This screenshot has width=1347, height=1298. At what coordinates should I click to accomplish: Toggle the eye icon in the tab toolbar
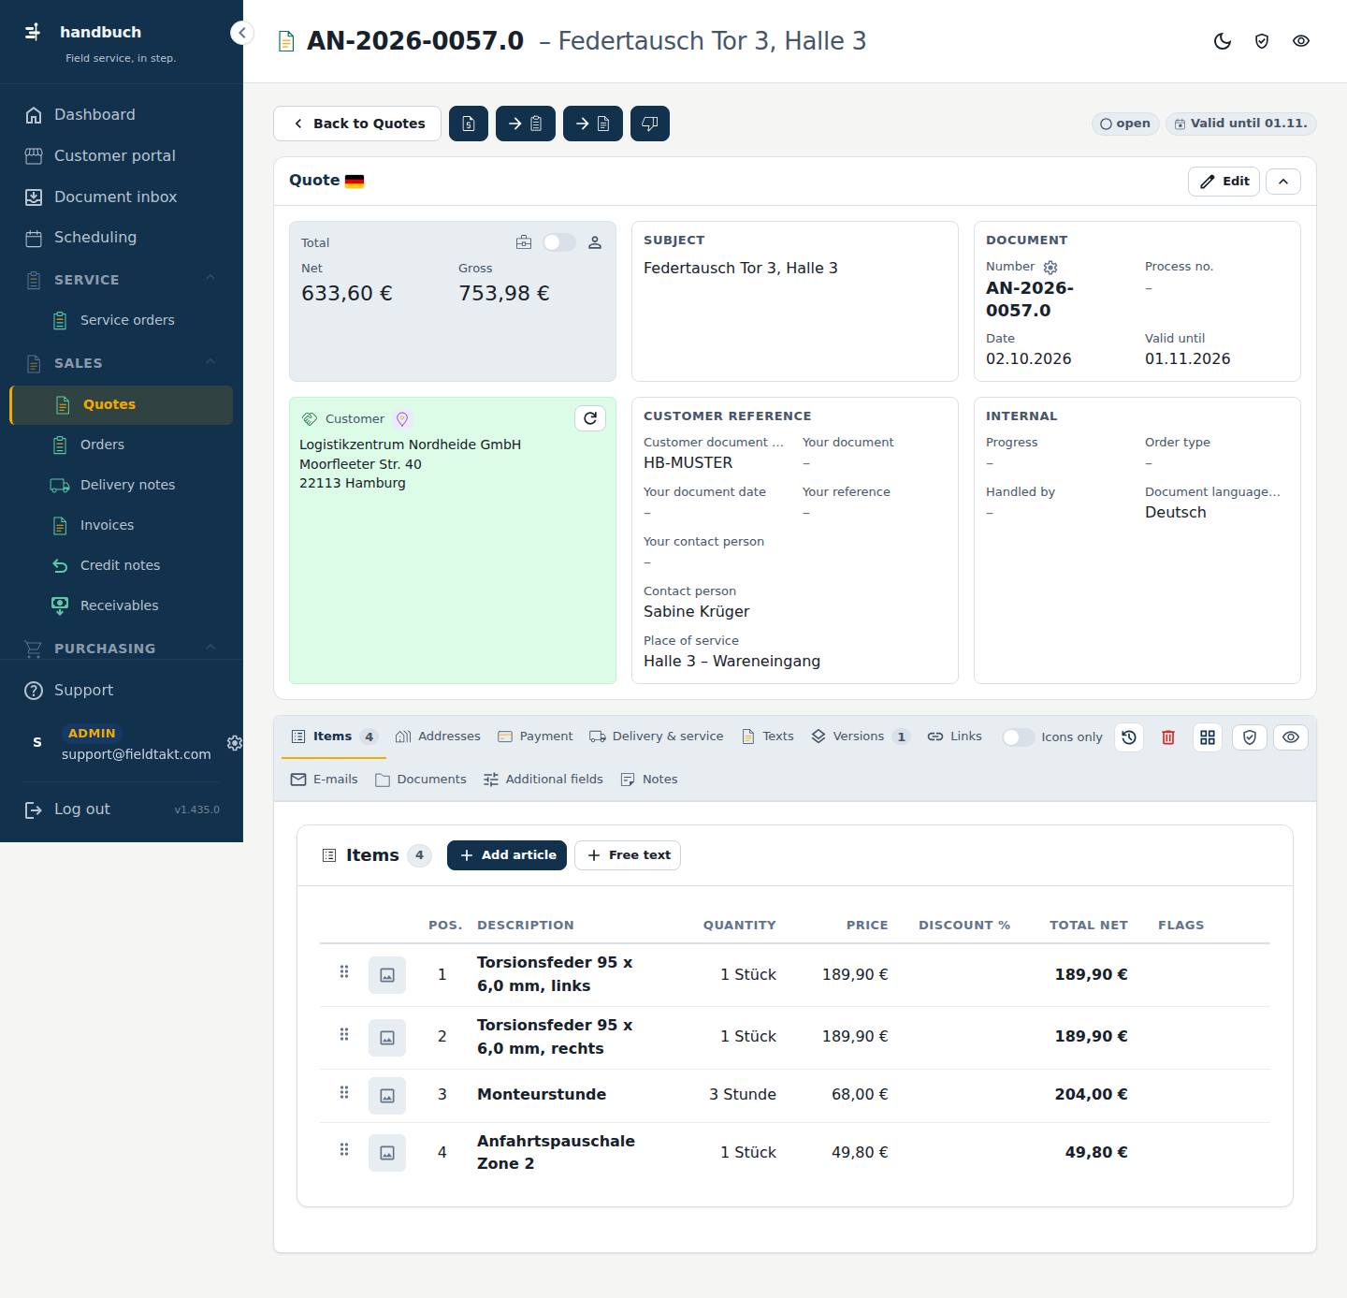[1291, 737]
